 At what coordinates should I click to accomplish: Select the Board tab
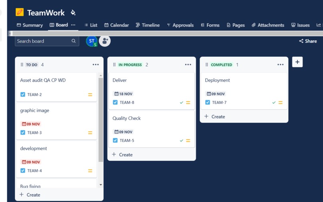point(59,25)
